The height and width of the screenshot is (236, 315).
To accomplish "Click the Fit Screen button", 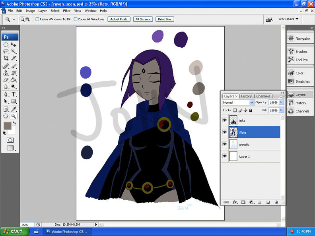I will point(143,19).
